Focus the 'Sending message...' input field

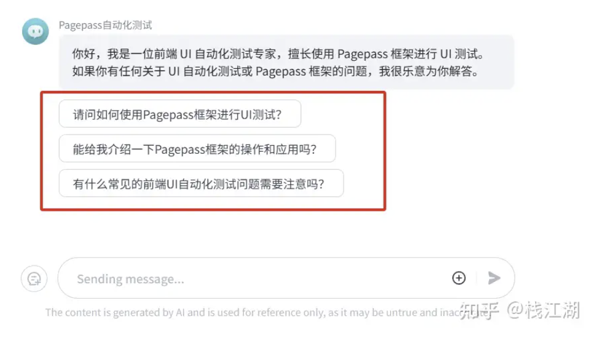click(262, 279)
